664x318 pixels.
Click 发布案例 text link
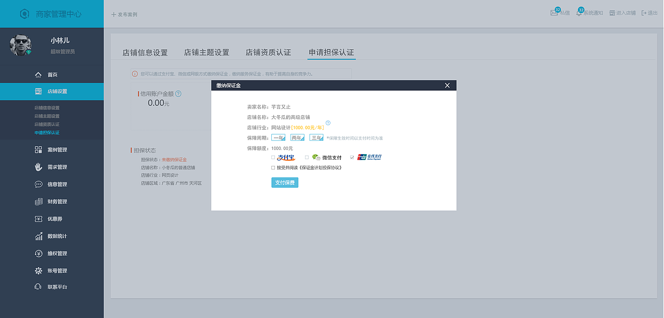[x=128, y=15]
